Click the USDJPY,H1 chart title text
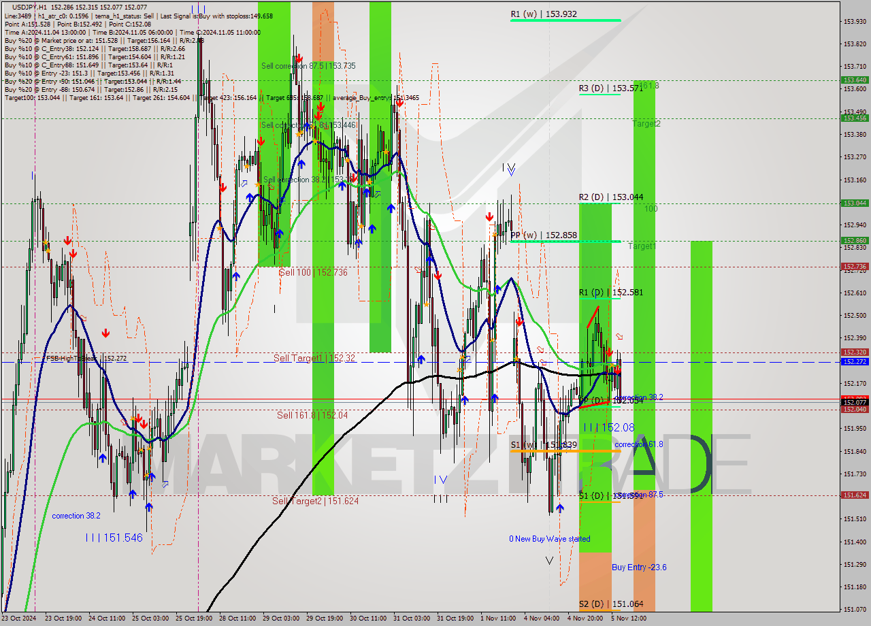This screenshot has height=626, width=871. point(29,7)
